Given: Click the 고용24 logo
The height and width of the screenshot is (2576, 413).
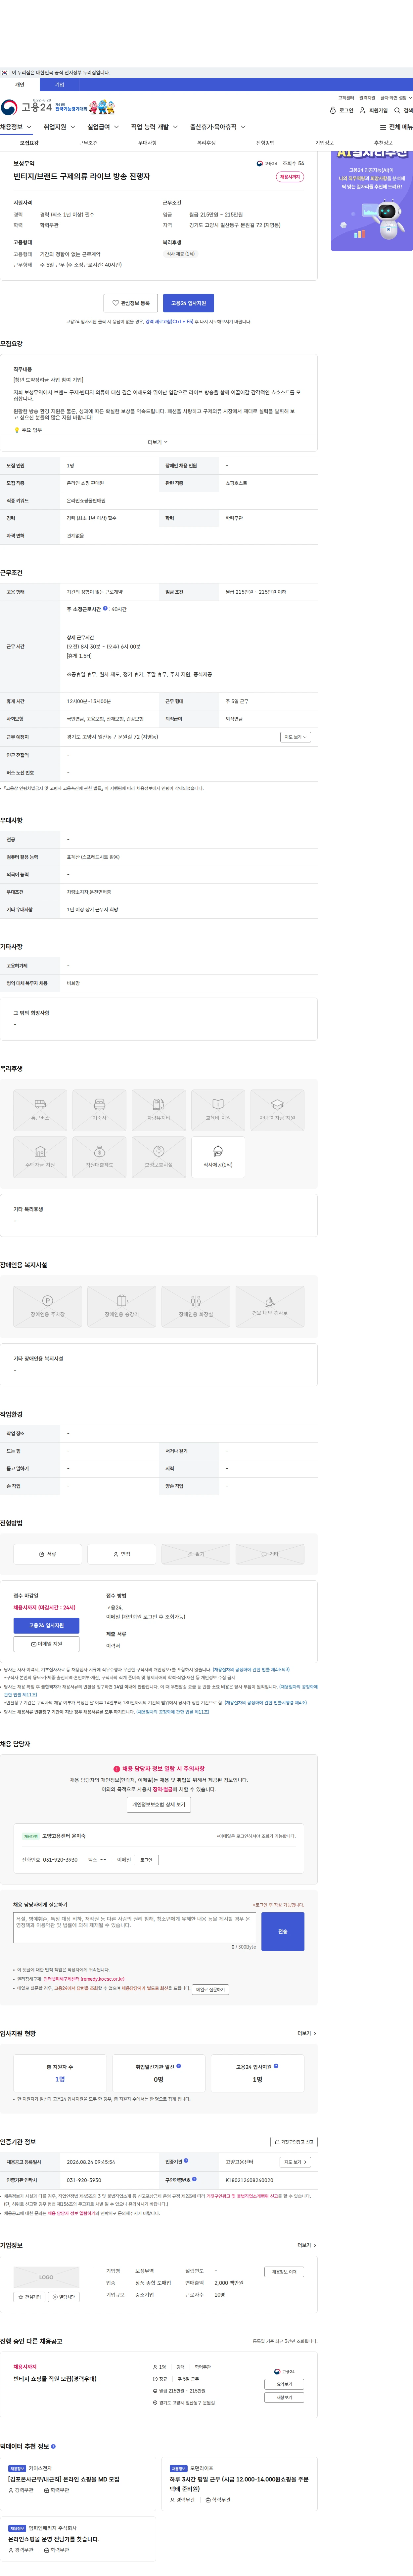Looking at the screenshot, I should (x=26, y=107).
